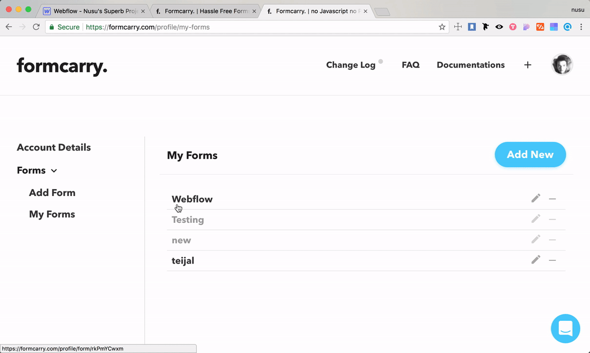
Task: Remove the Testing form using minus icon
Action: 552,219
